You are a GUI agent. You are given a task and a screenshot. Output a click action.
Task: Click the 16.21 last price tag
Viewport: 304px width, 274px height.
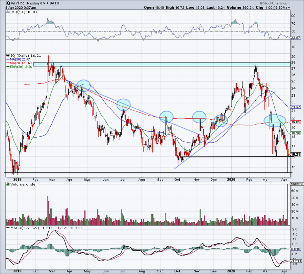point(296,154)
